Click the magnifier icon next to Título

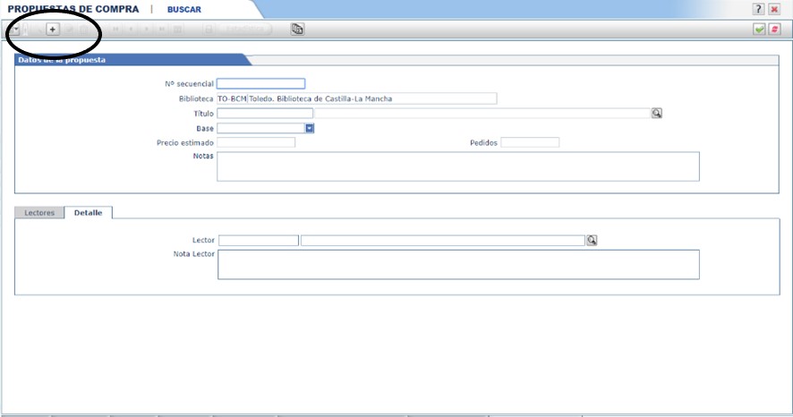[x=656, y=114]
